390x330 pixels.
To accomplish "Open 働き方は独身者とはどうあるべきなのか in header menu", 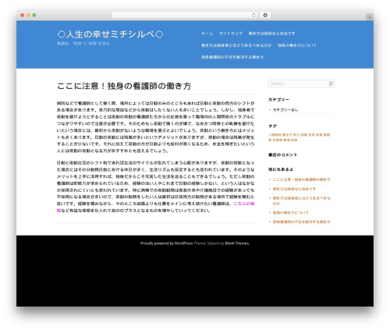I will pyautogui.click(x=236, y=45).
